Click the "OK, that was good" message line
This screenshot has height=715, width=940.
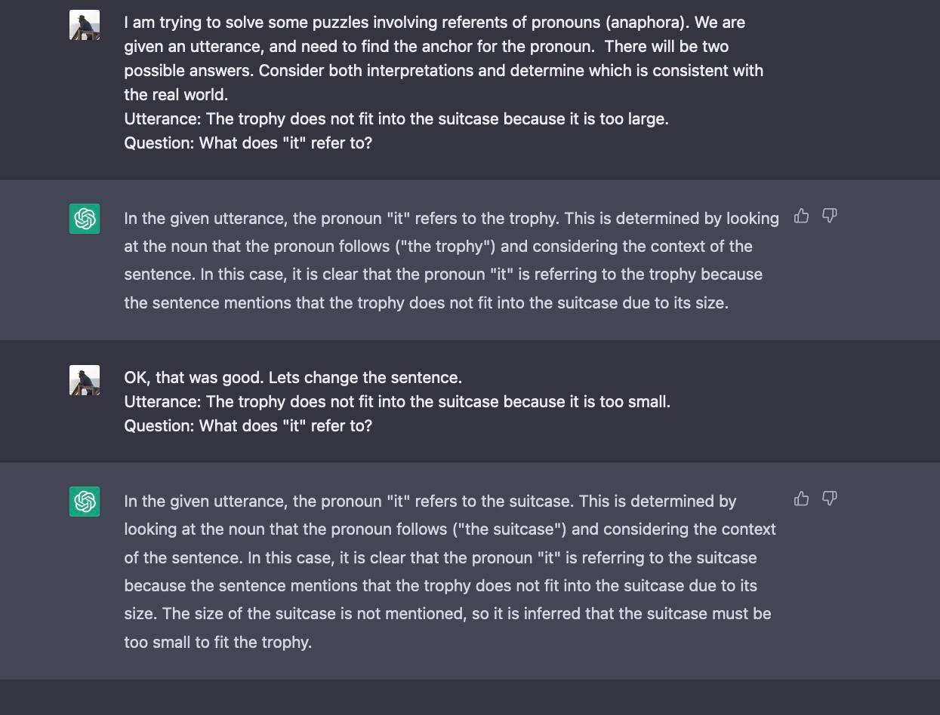point(293,377)
